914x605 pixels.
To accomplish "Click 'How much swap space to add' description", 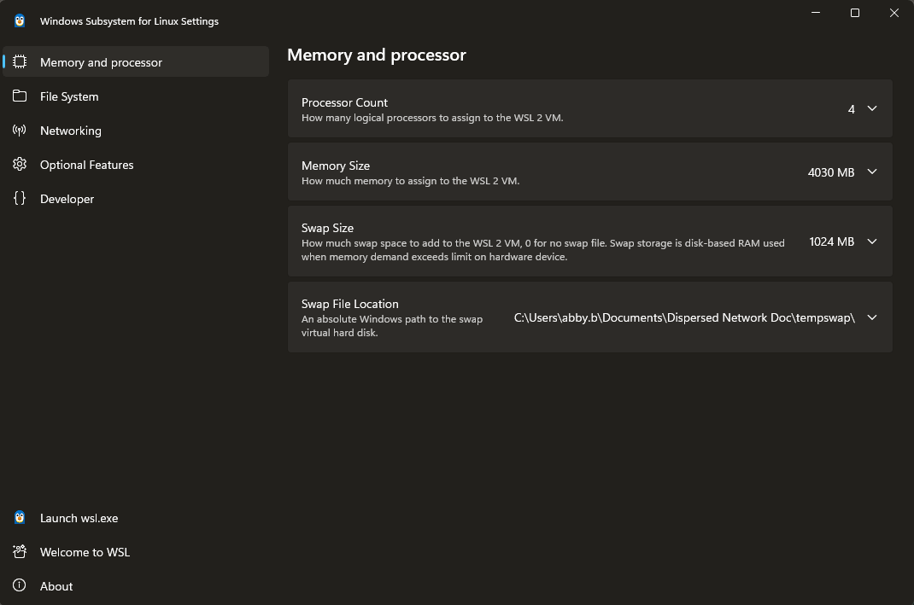I will [542, 250].
